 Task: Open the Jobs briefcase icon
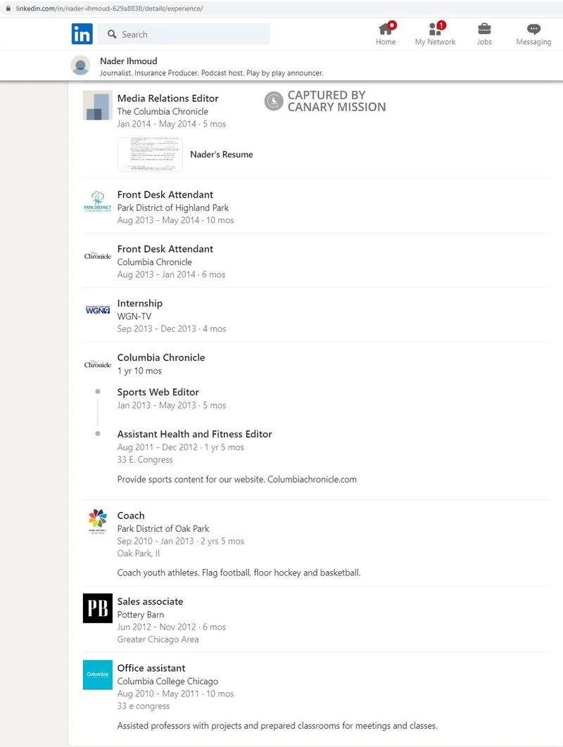point(484,29)
